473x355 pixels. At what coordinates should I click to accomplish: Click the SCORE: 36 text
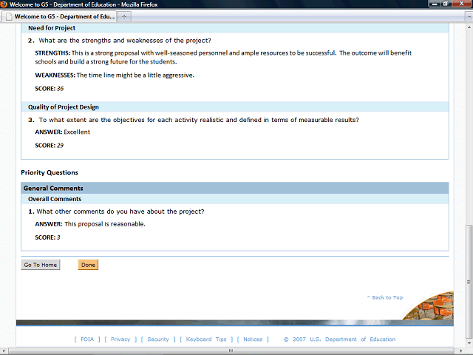pos(50,89)
